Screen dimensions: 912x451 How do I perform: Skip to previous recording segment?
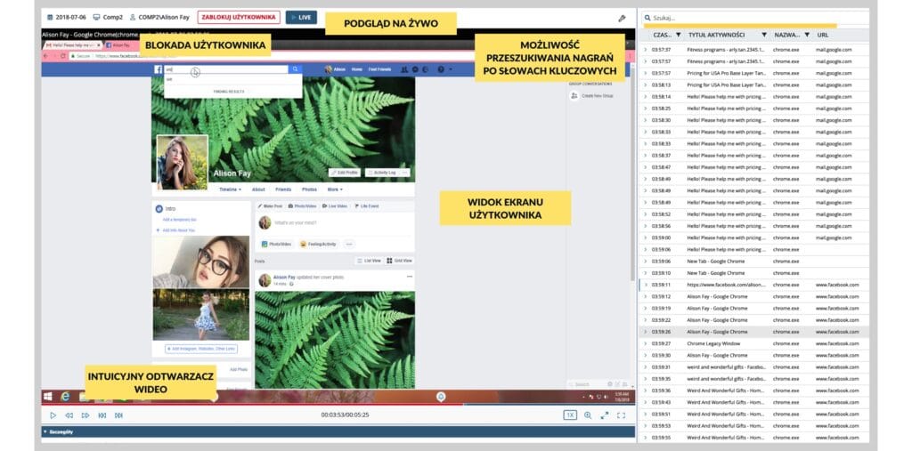pyautogui.click(x=102, y=415)
